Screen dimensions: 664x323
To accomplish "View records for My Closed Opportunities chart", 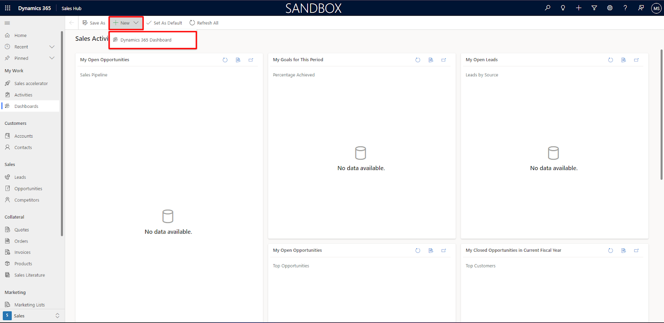I will (623, 250).
